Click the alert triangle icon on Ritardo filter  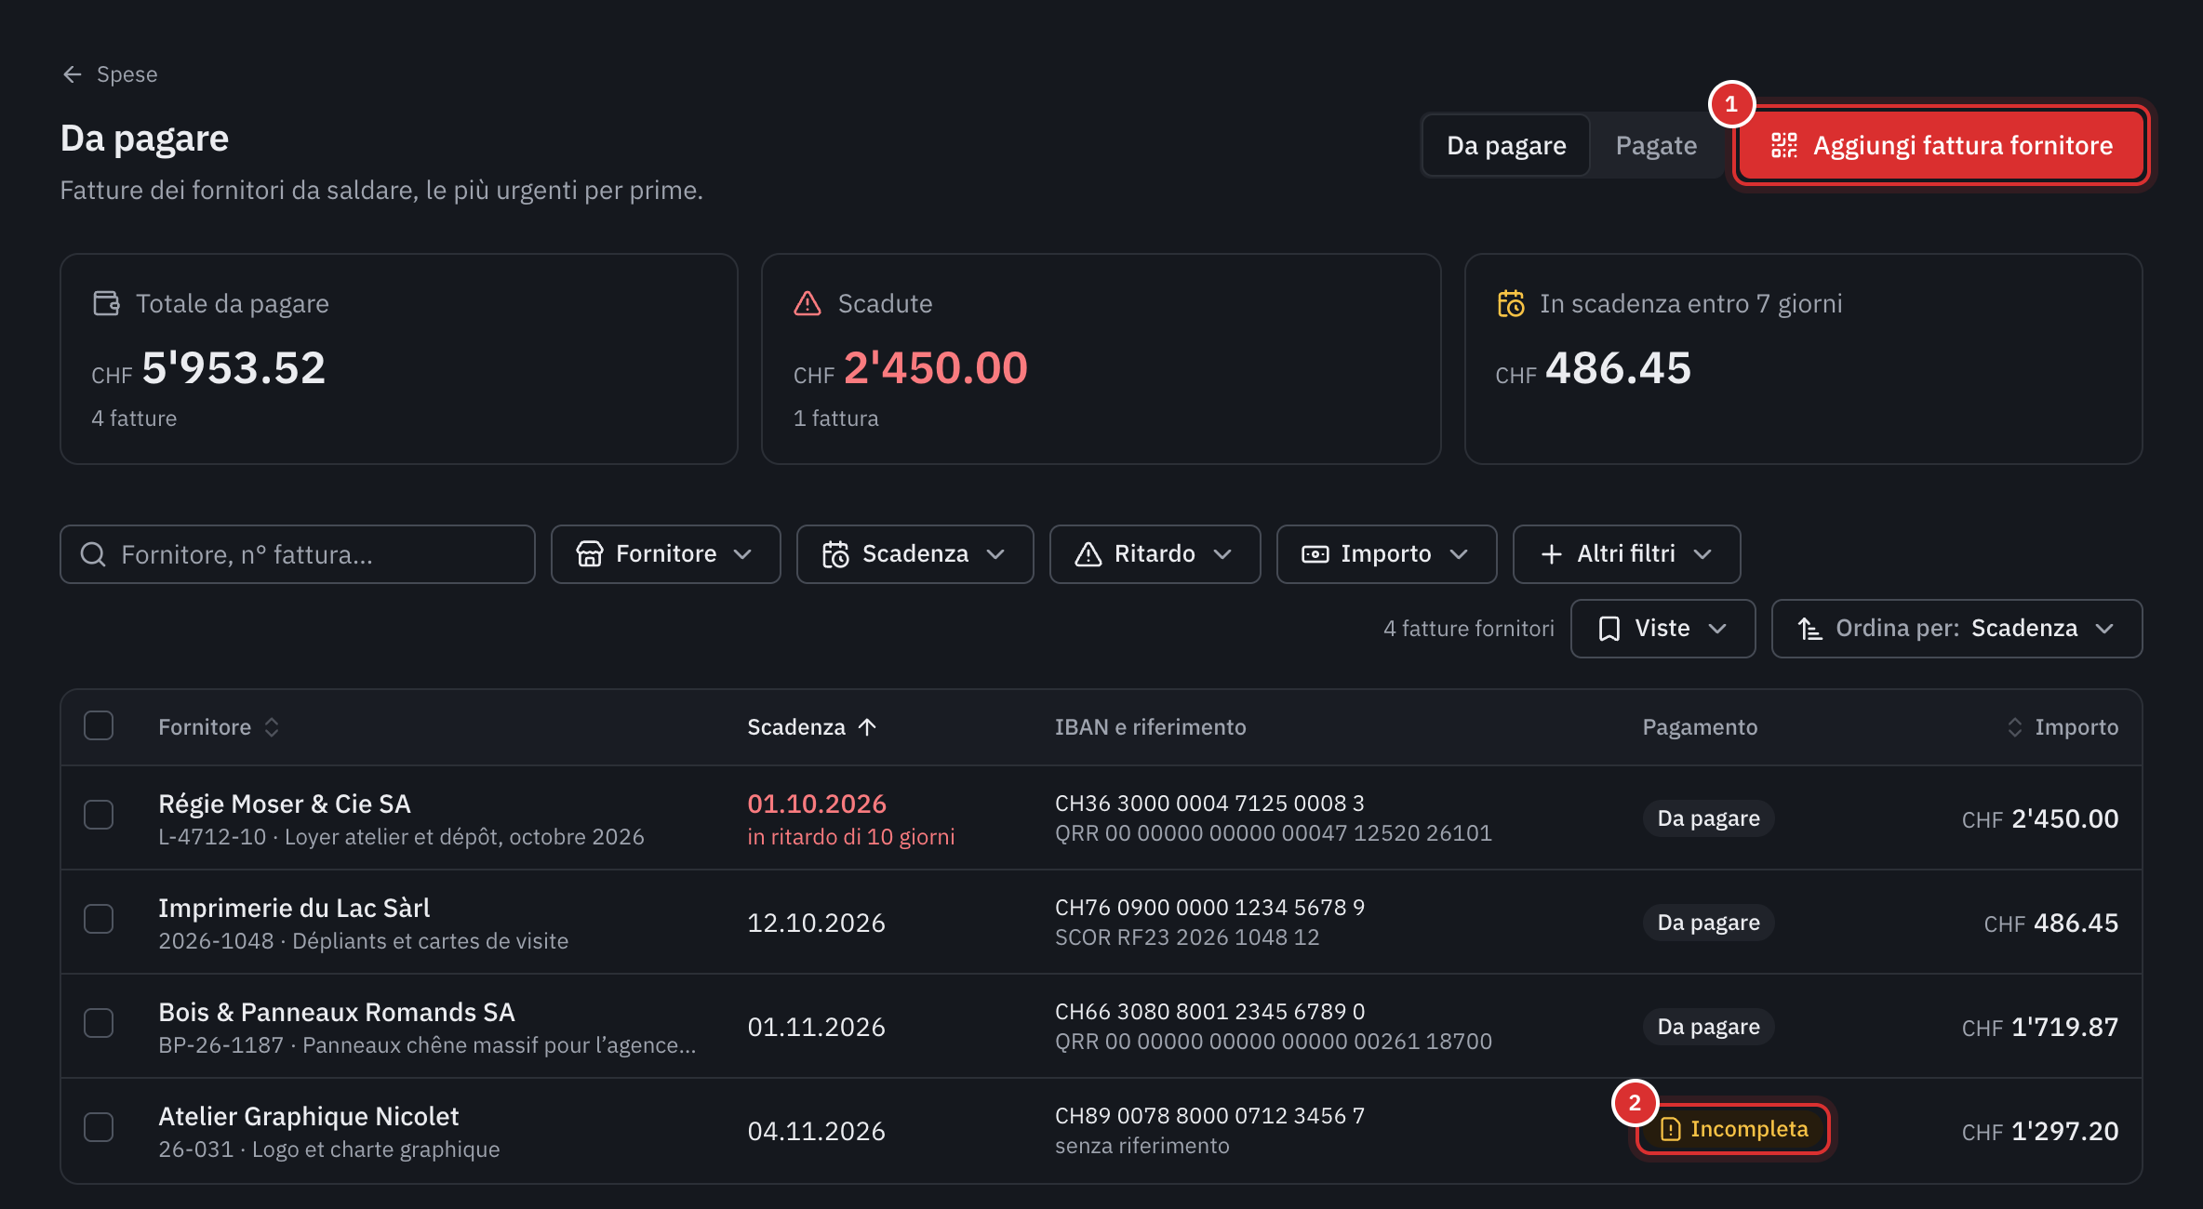point(1088,554)
